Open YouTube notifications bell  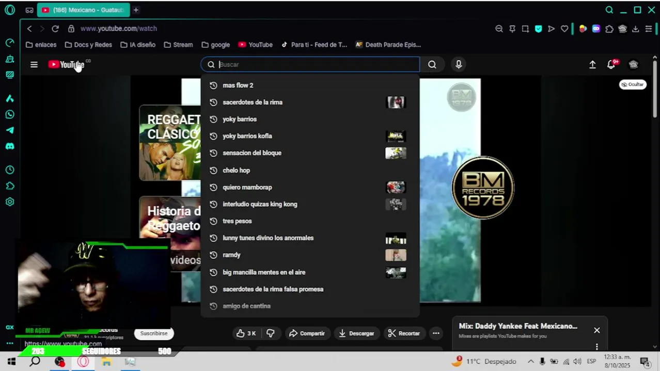click(611, 64)
